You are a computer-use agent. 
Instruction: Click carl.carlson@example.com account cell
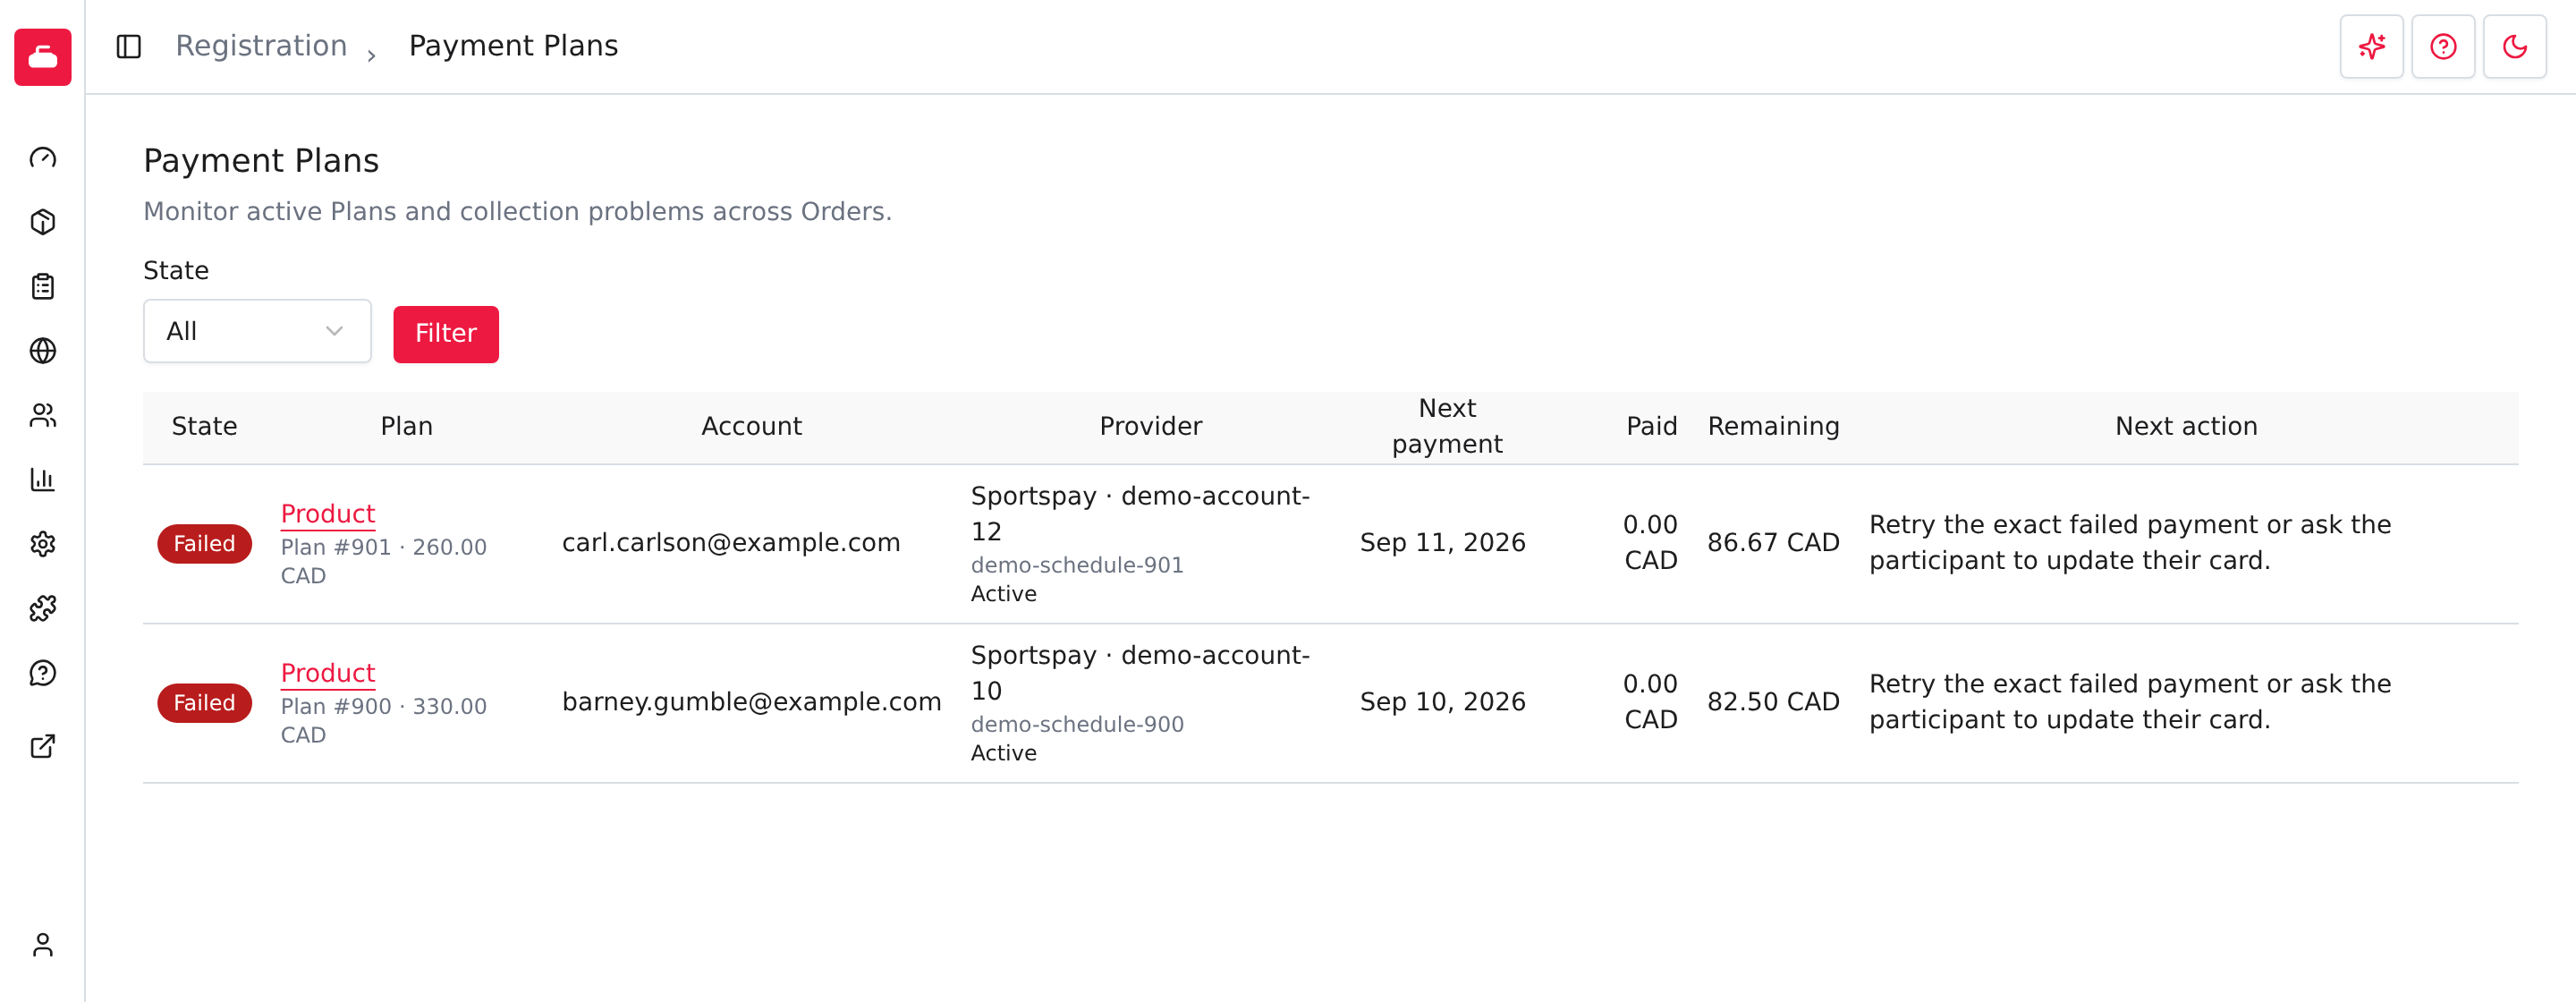click(731, 543)
